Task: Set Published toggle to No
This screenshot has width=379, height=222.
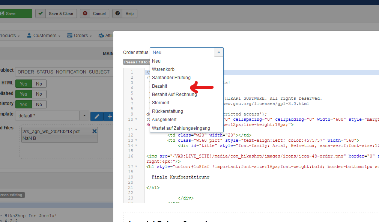Action: click(x=39, y=94)
